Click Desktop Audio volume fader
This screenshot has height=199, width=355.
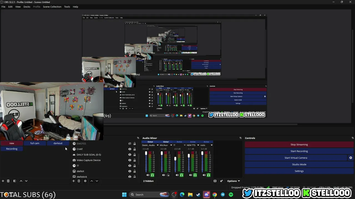146,153
